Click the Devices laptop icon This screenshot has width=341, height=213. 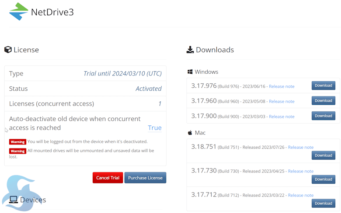pyautogui.click(x=14, y=199)
